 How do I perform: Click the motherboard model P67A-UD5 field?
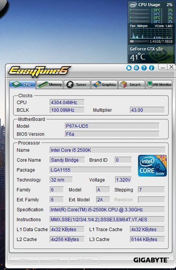112,126
